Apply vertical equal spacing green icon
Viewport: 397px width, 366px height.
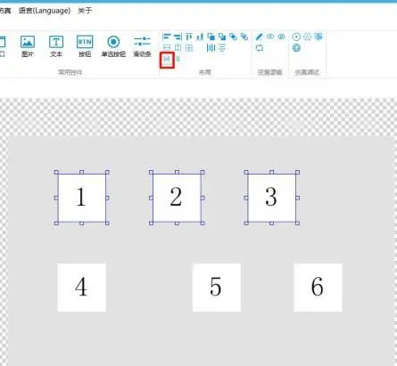pos(178,59)
